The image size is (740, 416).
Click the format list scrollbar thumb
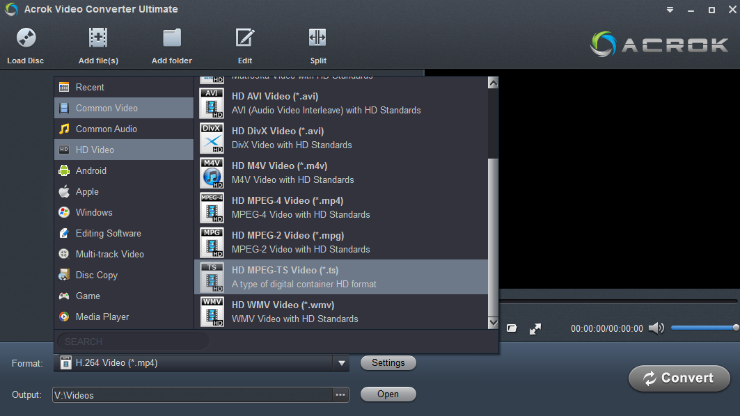493,237
